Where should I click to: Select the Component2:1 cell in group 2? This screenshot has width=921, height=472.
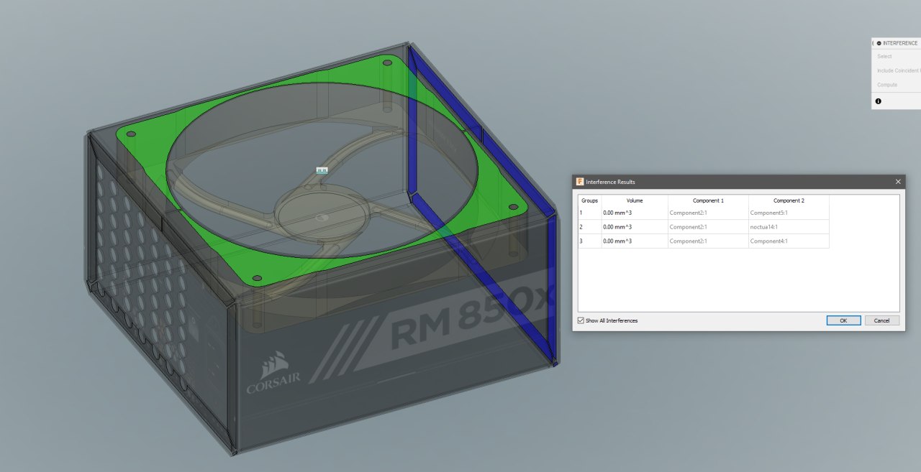(x=708, y=227)
